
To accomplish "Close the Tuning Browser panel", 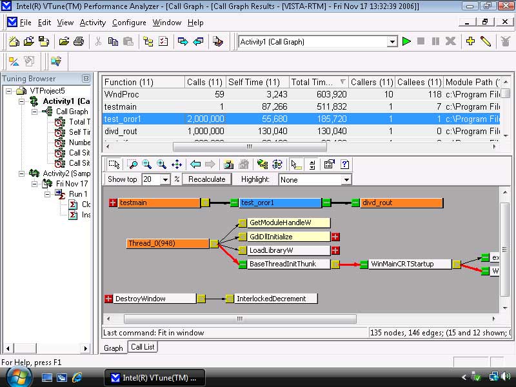I will [86, 78].
